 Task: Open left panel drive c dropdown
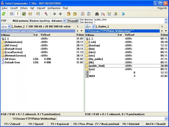(9, 27)
